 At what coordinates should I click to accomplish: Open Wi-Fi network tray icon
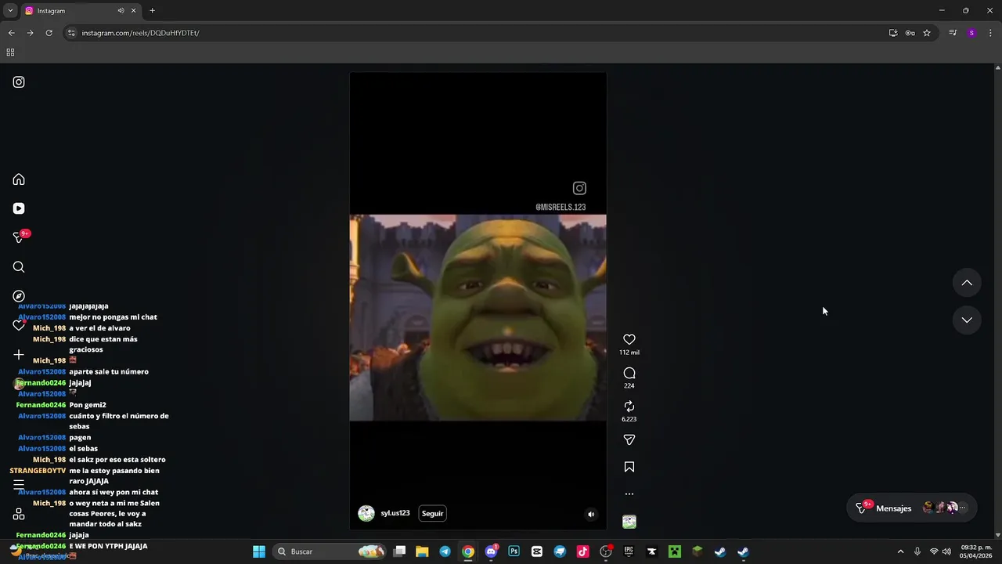934,551
